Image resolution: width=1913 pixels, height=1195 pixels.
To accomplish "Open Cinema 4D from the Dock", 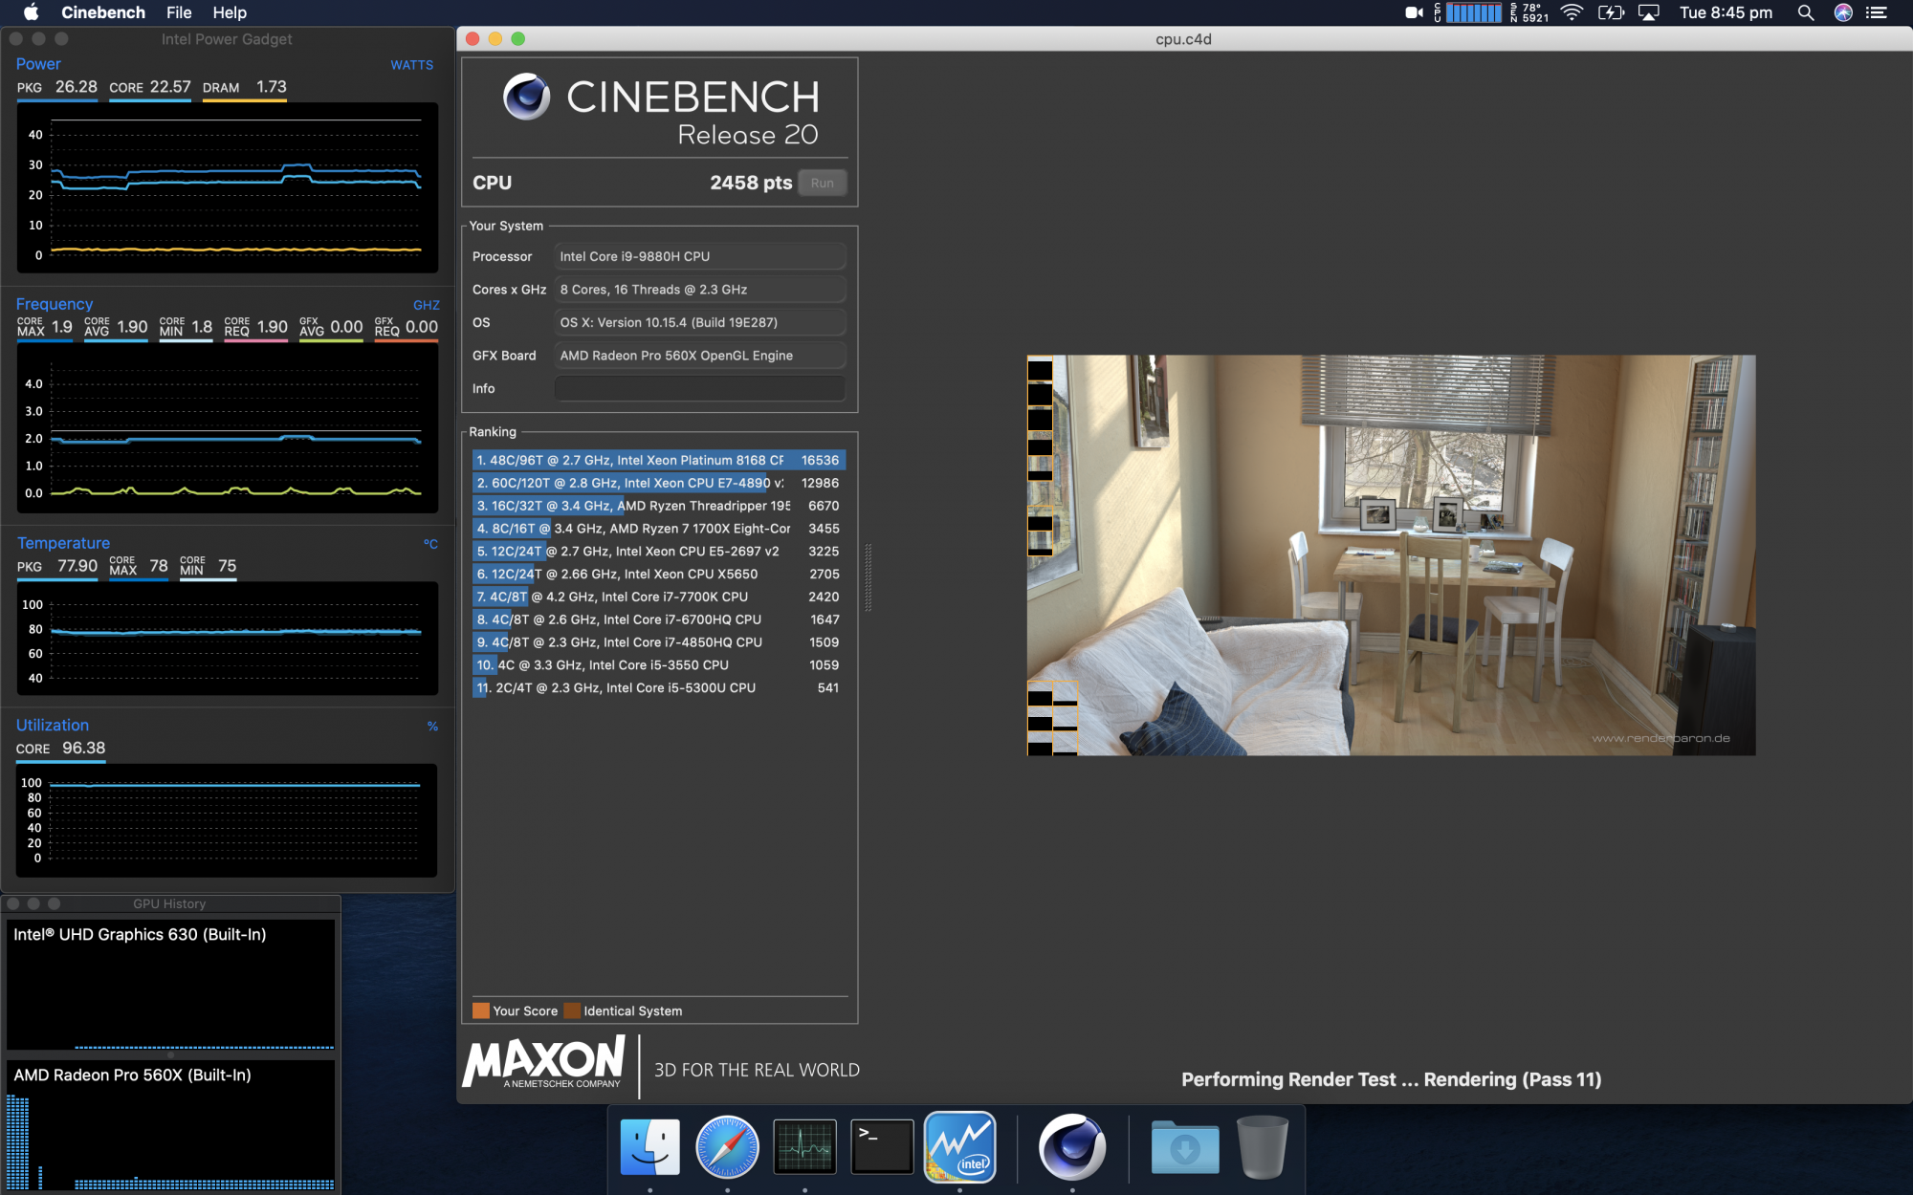I will tap(1071, 1145).
